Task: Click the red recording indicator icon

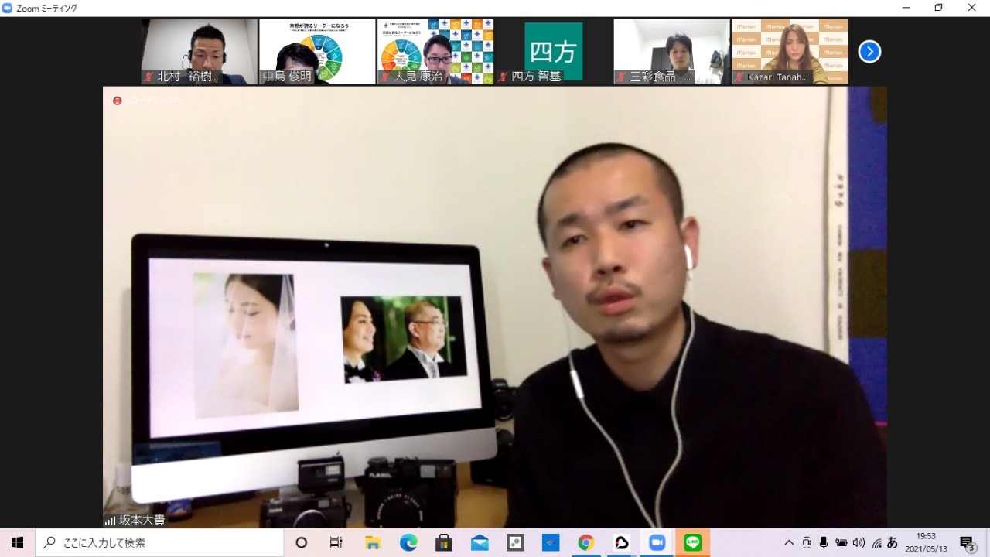Action: (x=118, y=101)
